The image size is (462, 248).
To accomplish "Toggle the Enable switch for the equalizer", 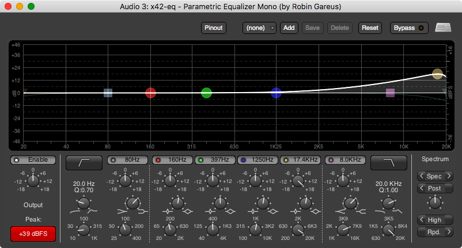I will coord(33,159).
